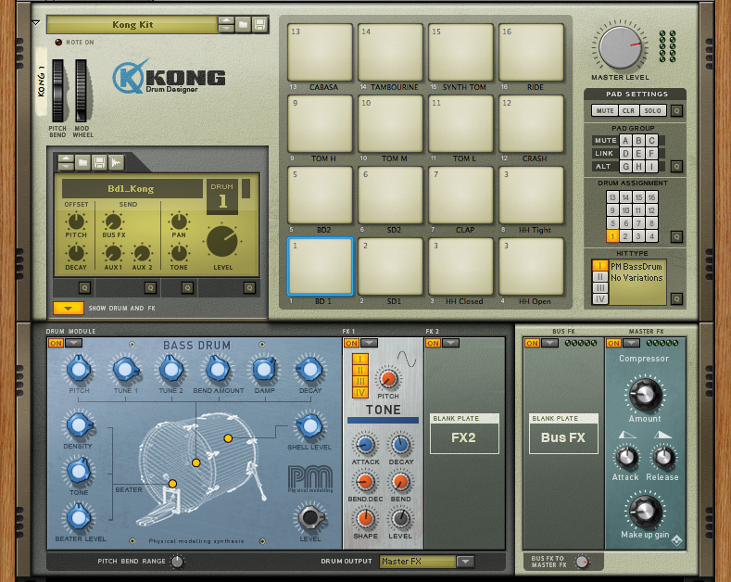This screenshot has width=731, height=582.
Task: Click the Bend Amount knob in Bass Drum module
Action: coord(218,370)
